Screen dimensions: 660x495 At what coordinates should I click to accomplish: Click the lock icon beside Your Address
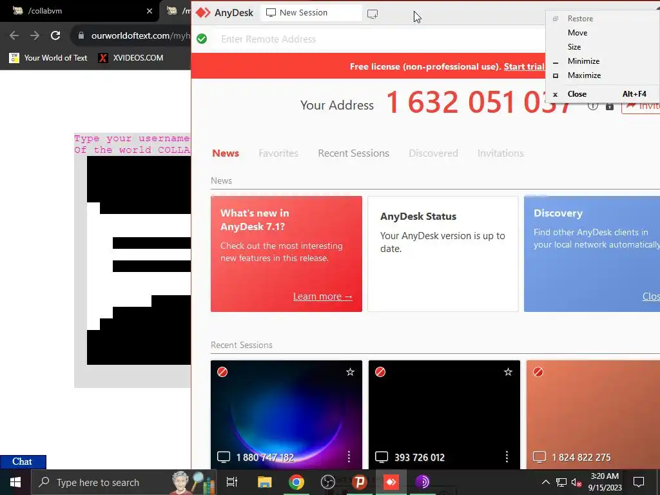point(610,106)
